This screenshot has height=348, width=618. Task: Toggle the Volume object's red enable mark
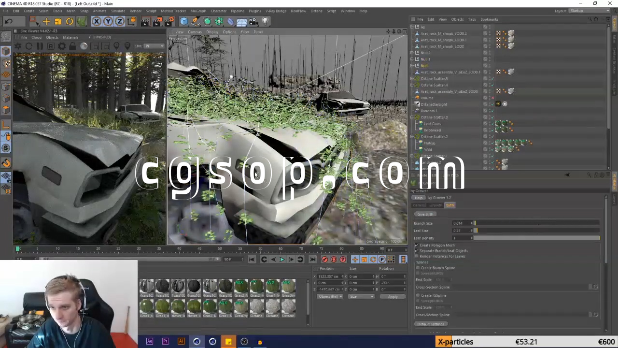tap(492, 98)
